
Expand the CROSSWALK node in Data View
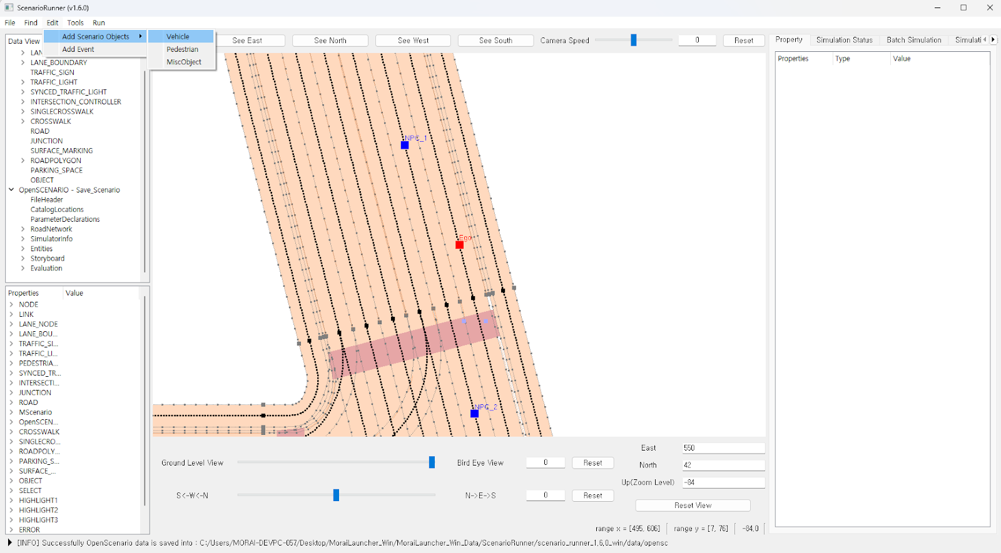(x=23, y=121)
